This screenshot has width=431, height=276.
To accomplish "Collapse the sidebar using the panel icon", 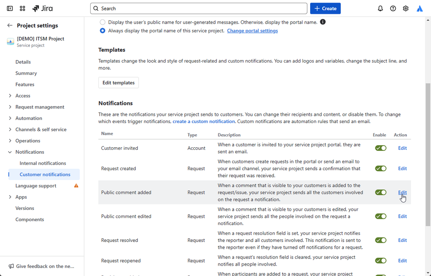I will [x=9, y=9].
